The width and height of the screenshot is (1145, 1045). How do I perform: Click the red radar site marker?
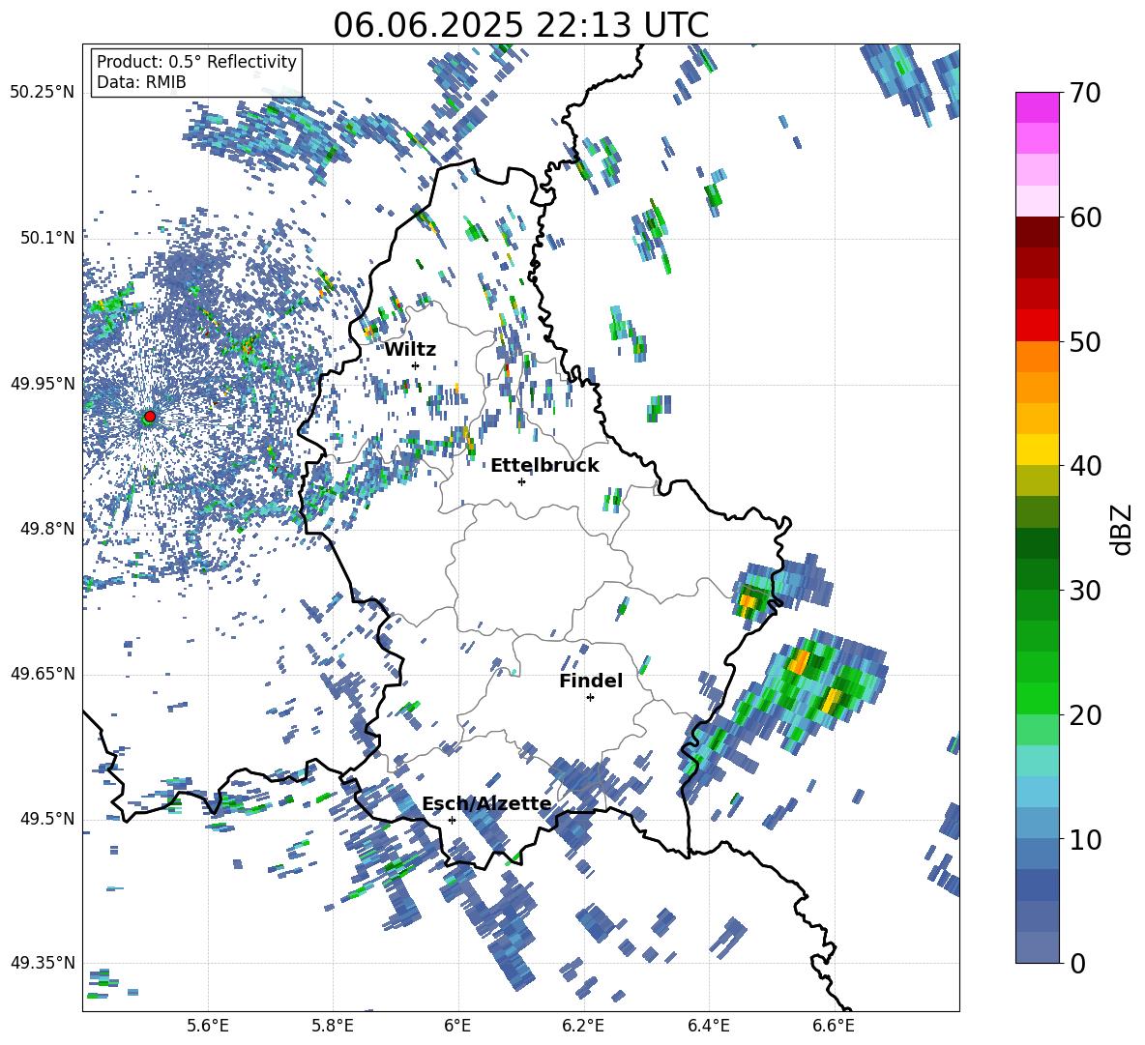[x=150, y=416]
